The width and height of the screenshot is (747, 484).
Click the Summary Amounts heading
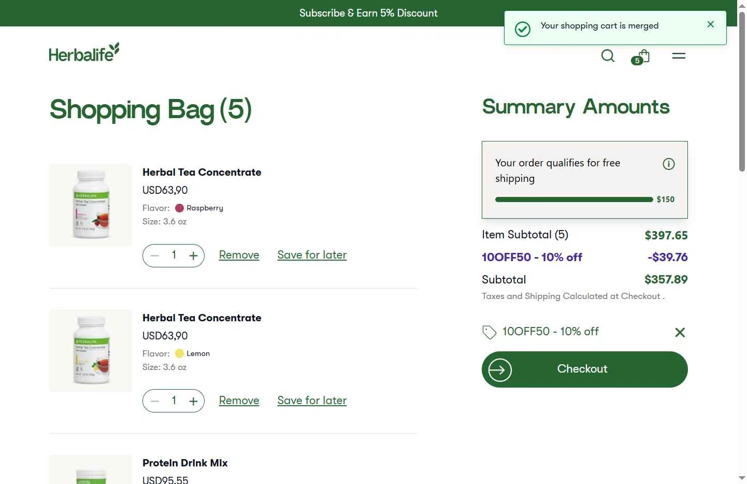click(x=576, y=107)
